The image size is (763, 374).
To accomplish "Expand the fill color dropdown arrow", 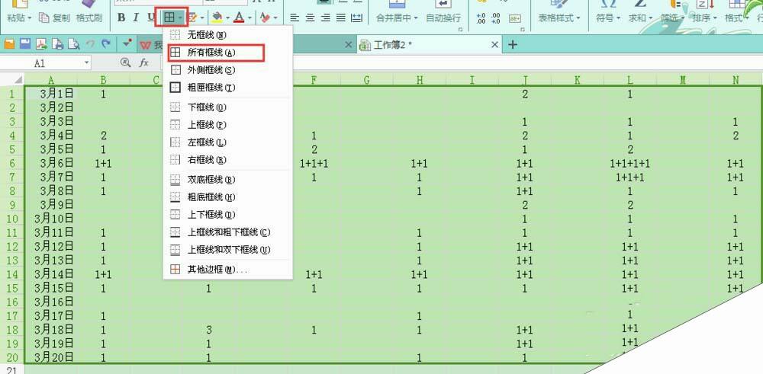I will pyautogui.click(x=227, y=18).
